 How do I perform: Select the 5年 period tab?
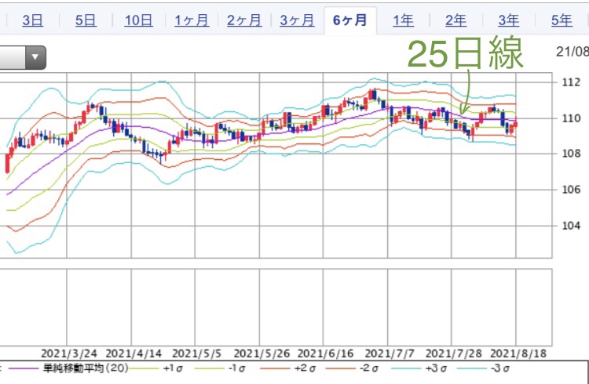pos(562,20)
